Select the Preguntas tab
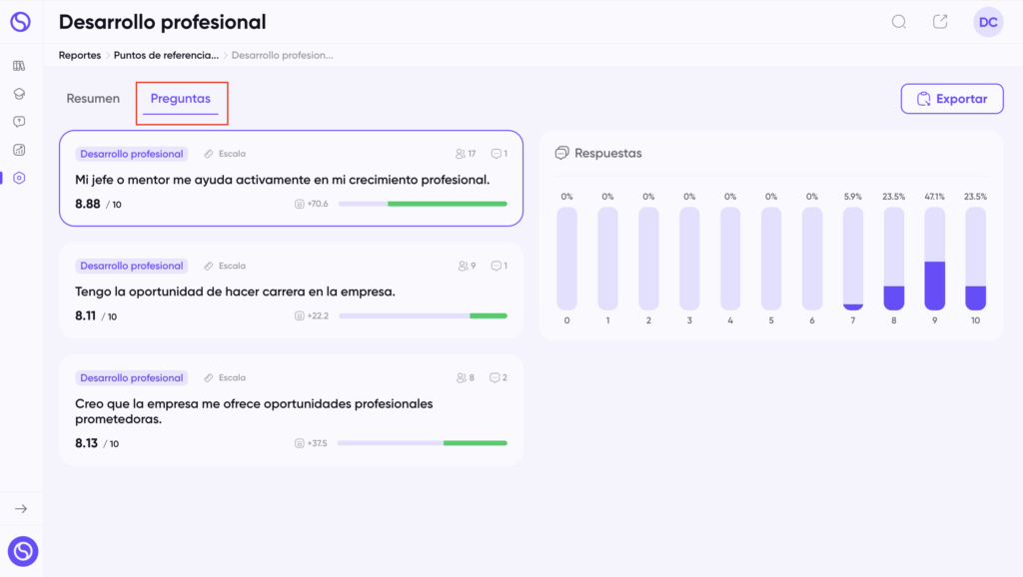This screenshot has width=1023, height=577. 181,99
